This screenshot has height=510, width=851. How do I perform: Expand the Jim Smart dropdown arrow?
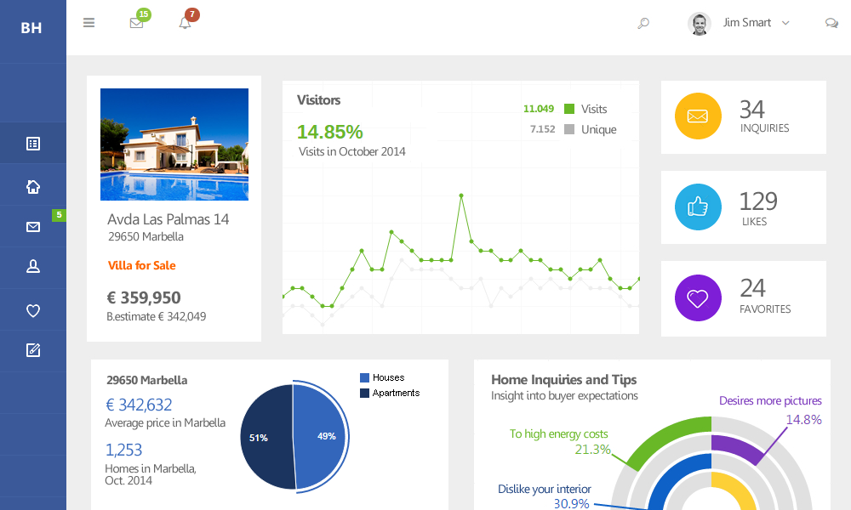click(785, 23)
